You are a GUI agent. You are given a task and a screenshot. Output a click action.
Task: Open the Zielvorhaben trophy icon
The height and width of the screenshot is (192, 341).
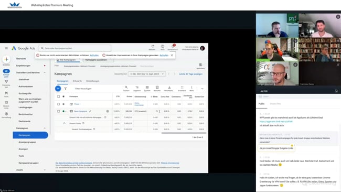pyautogui.click(x=6, y=81)
